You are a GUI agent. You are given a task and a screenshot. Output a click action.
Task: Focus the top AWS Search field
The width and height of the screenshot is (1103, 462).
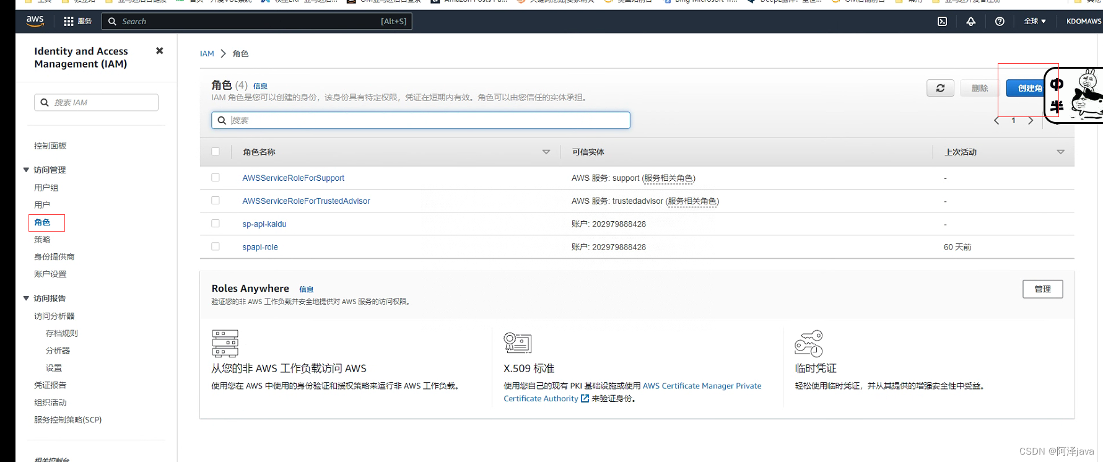pos(256,21)
